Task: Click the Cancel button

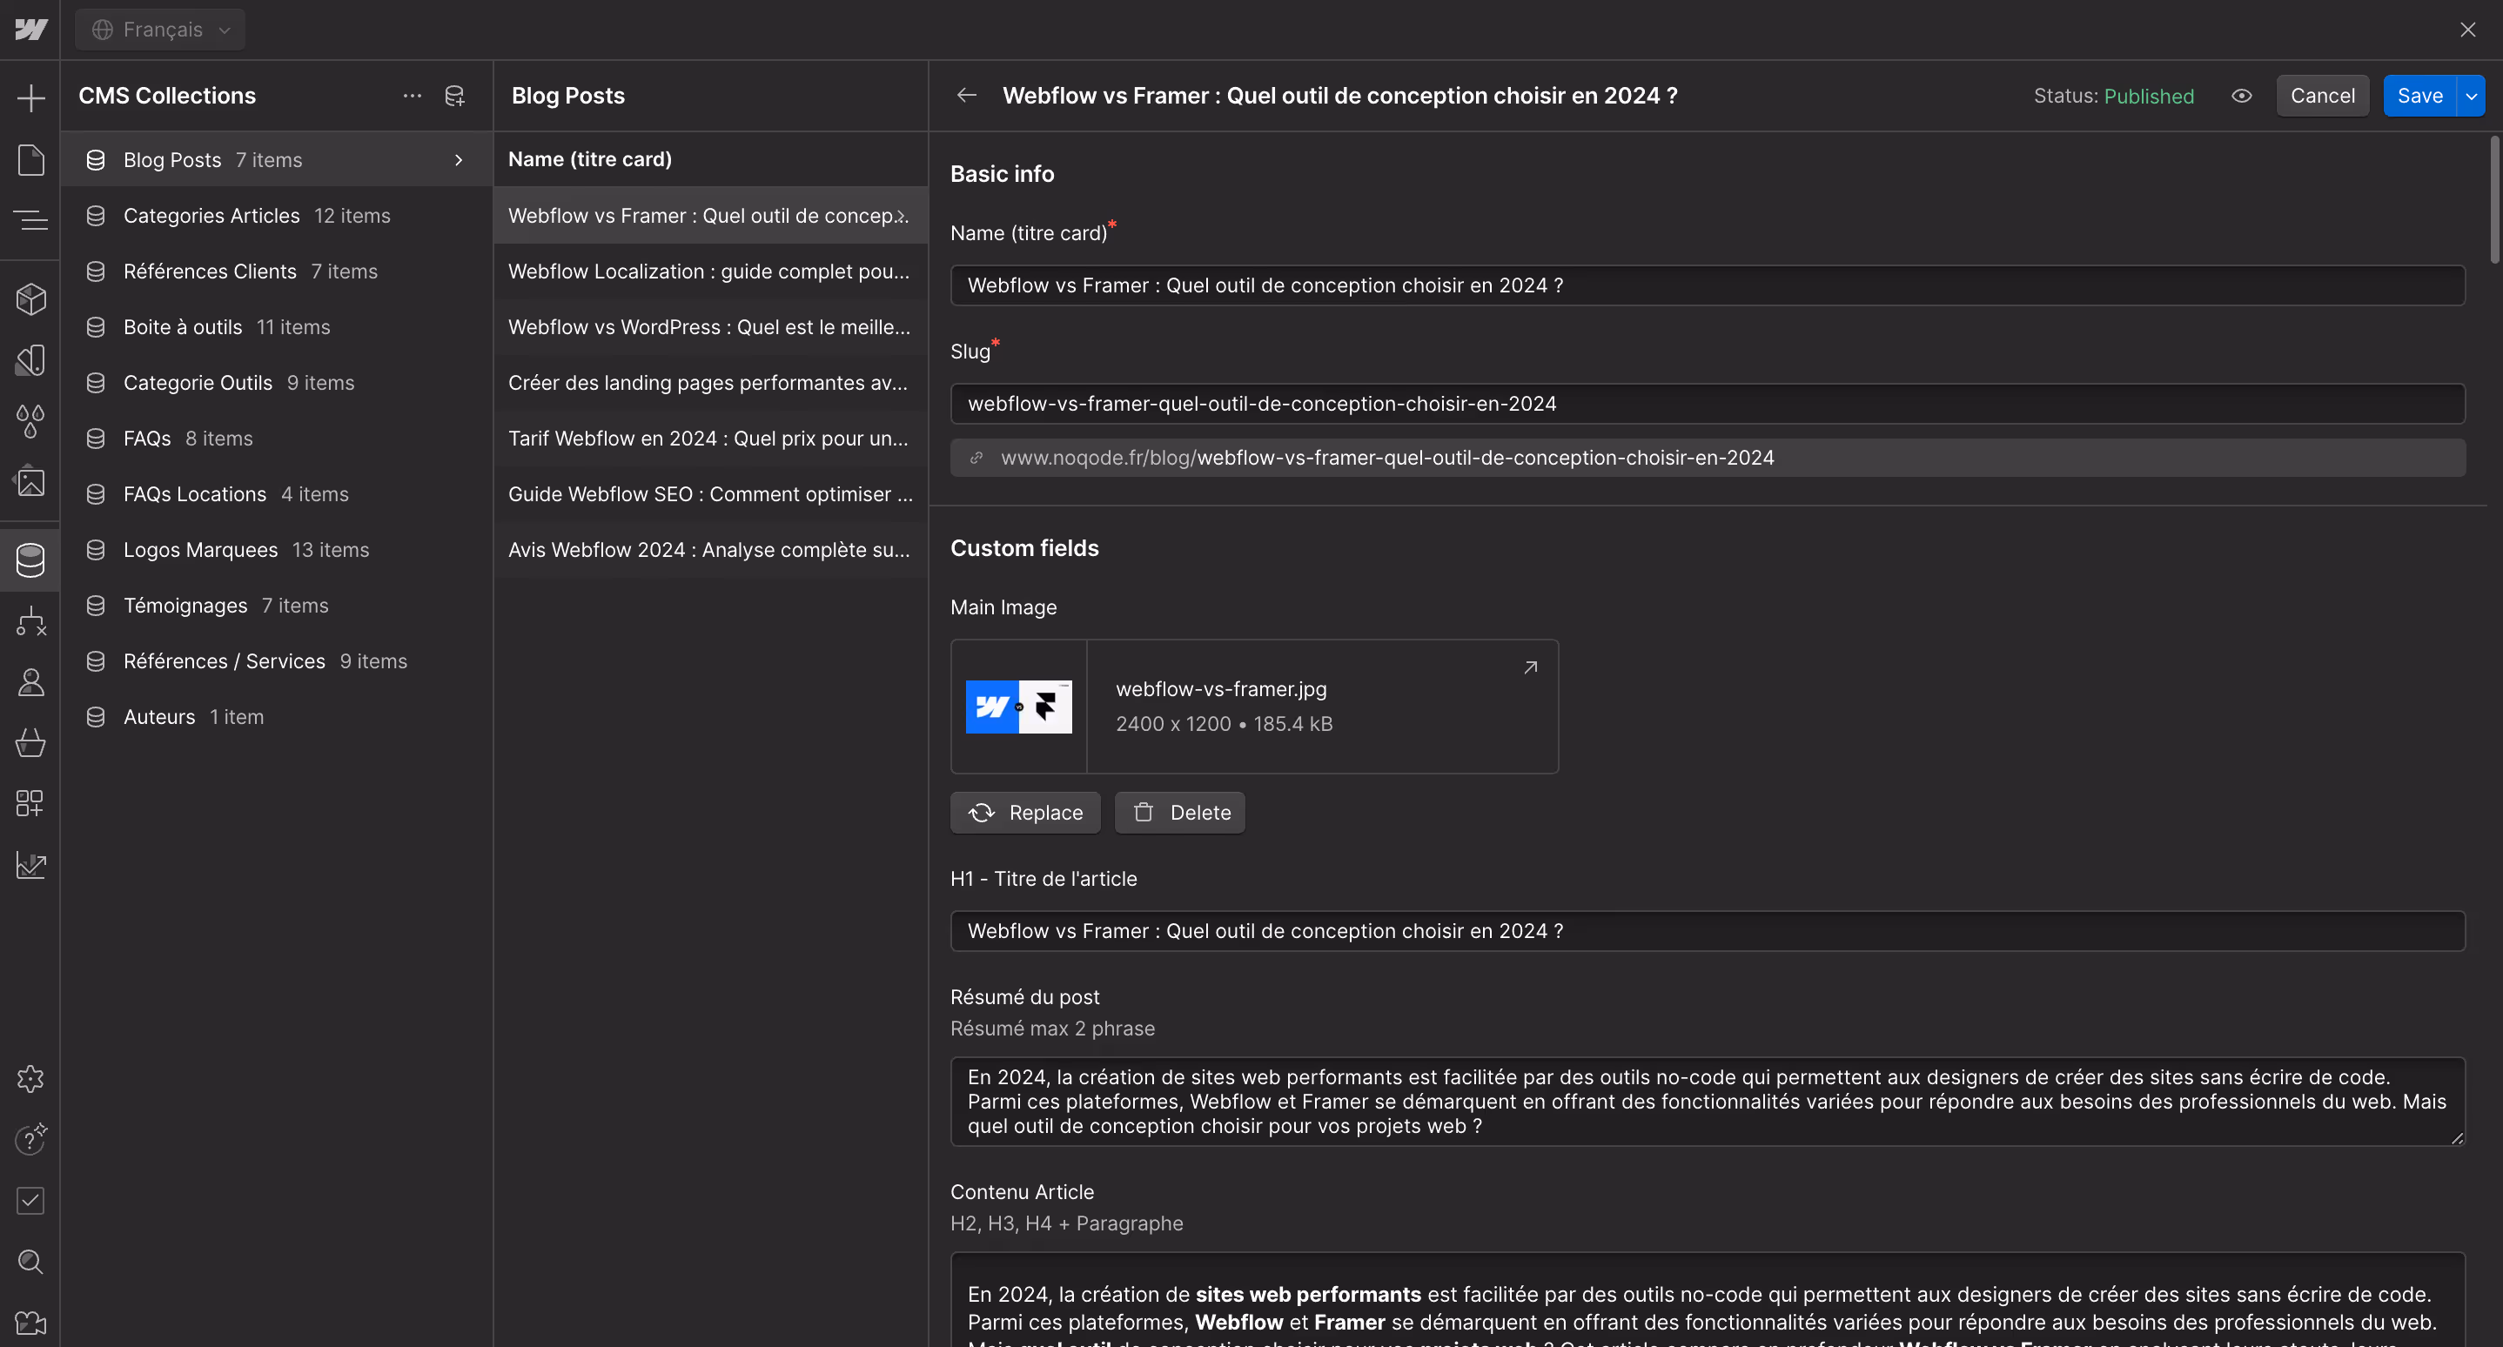Action: pos(2321,95)
